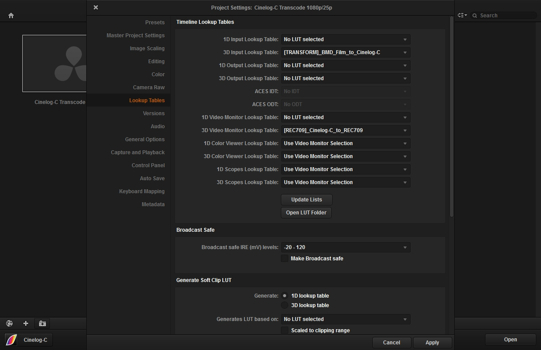541x350 pixels.
Task: Open the Presets settings section
Action: [155, 23]
